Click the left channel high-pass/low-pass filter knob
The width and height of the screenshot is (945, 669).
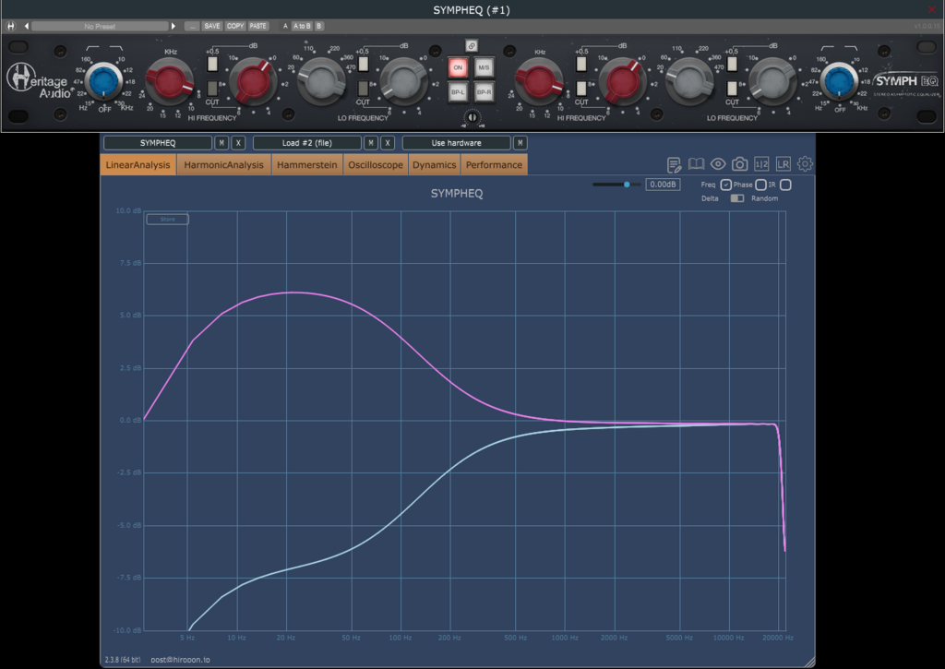click(x=103, y=81)
